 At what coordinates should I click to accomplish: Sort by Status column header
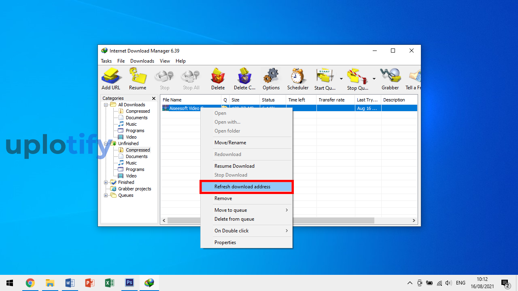click(273, 100)
